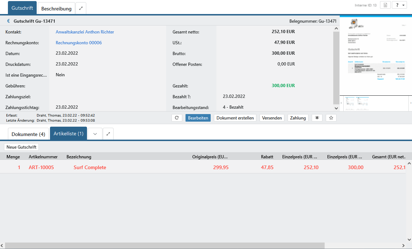Expand the upper panel with the arrow icon
Viewport: 412px width, 249px height.
tap(81, 8)
